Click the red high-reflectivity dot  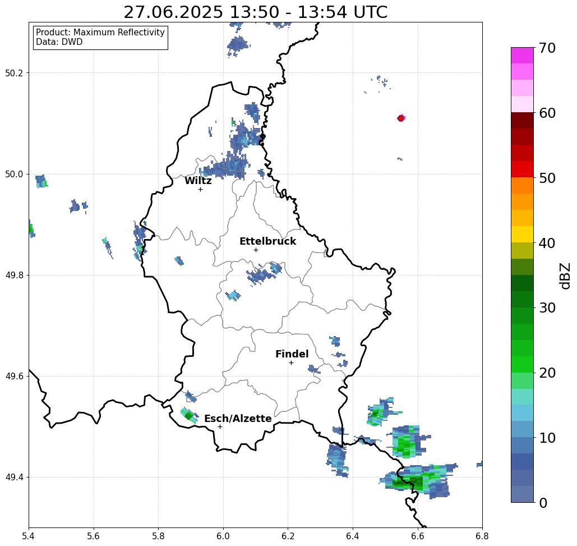(401, 118)
